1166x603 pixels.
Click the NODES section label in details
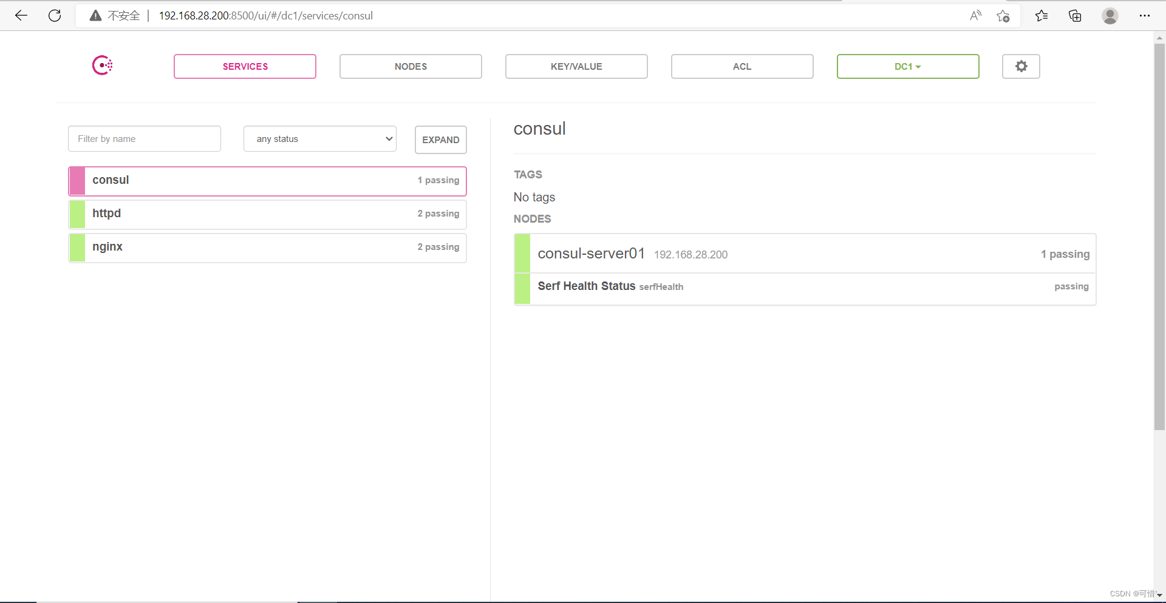(532, 219)
